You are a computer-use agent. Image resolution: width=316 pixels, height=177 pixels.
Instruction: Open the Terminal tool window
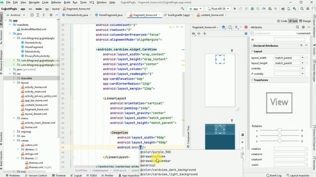pyautogui.click(x=59, y=176)
